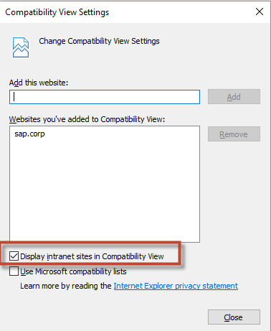Click the Compatibility View Settings title bar text
This screenshot has height=331, width=271.
[57, 12]
